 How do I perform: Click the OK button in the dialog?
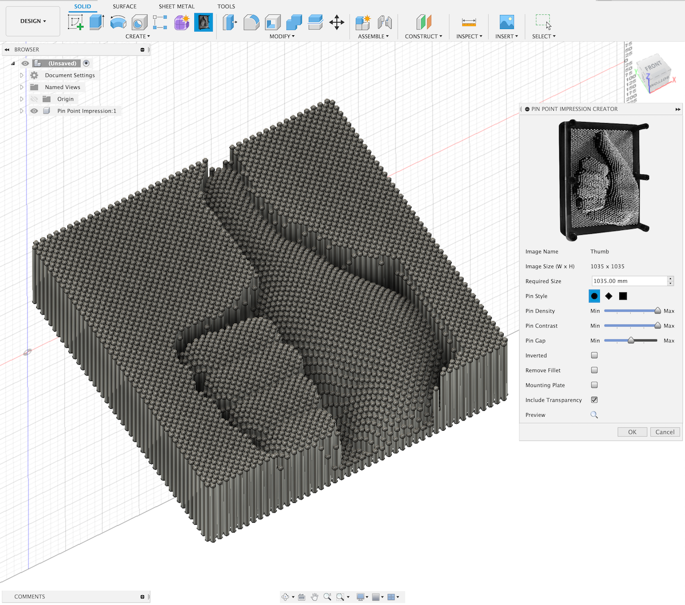click(632, 432)
